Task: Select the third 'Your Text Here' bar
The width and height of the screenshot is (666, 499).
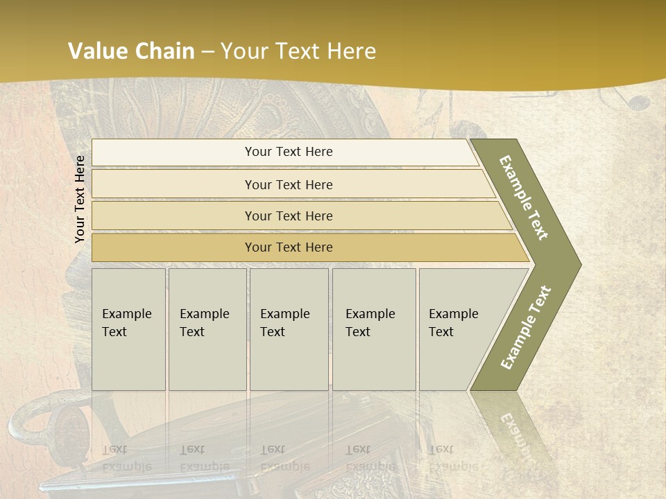Action: [x=288, y=216]
